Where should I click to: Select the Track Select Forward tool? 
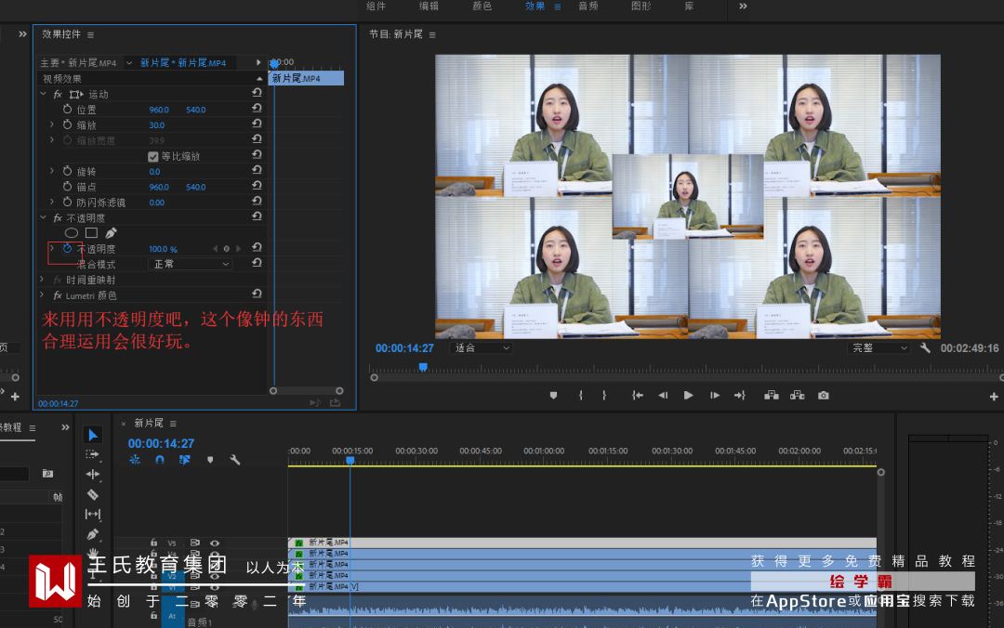click(93, 454)
